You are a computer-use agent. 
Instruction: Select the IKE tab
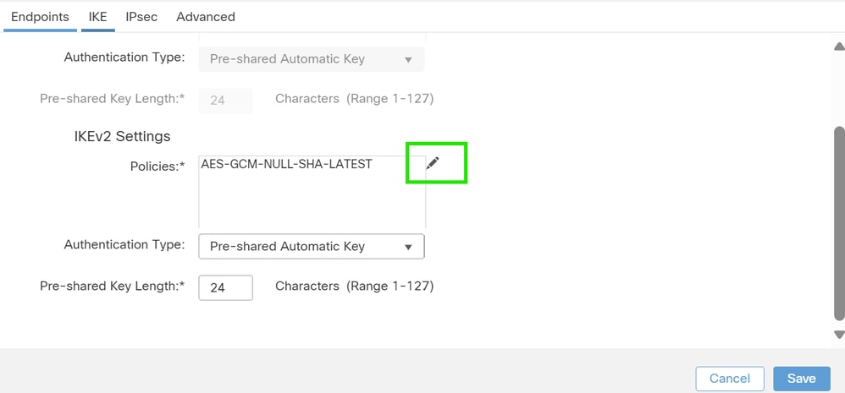tap(98, 17)
